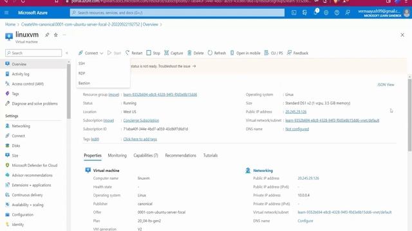Click the Essentials public IP address link
Image resolution: width=412 pixels, height=231 pixels.
click(x=296, y=112)
